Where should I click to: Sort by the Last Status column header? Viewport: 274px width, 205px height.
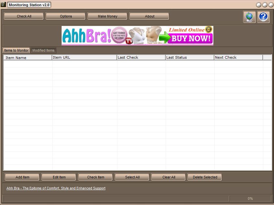tap(190, 57)
